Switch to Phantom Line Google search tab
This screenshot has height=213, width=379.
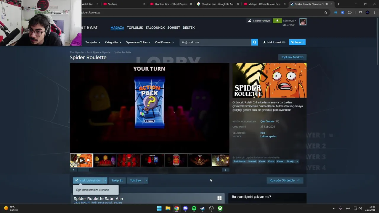(218, 4)
